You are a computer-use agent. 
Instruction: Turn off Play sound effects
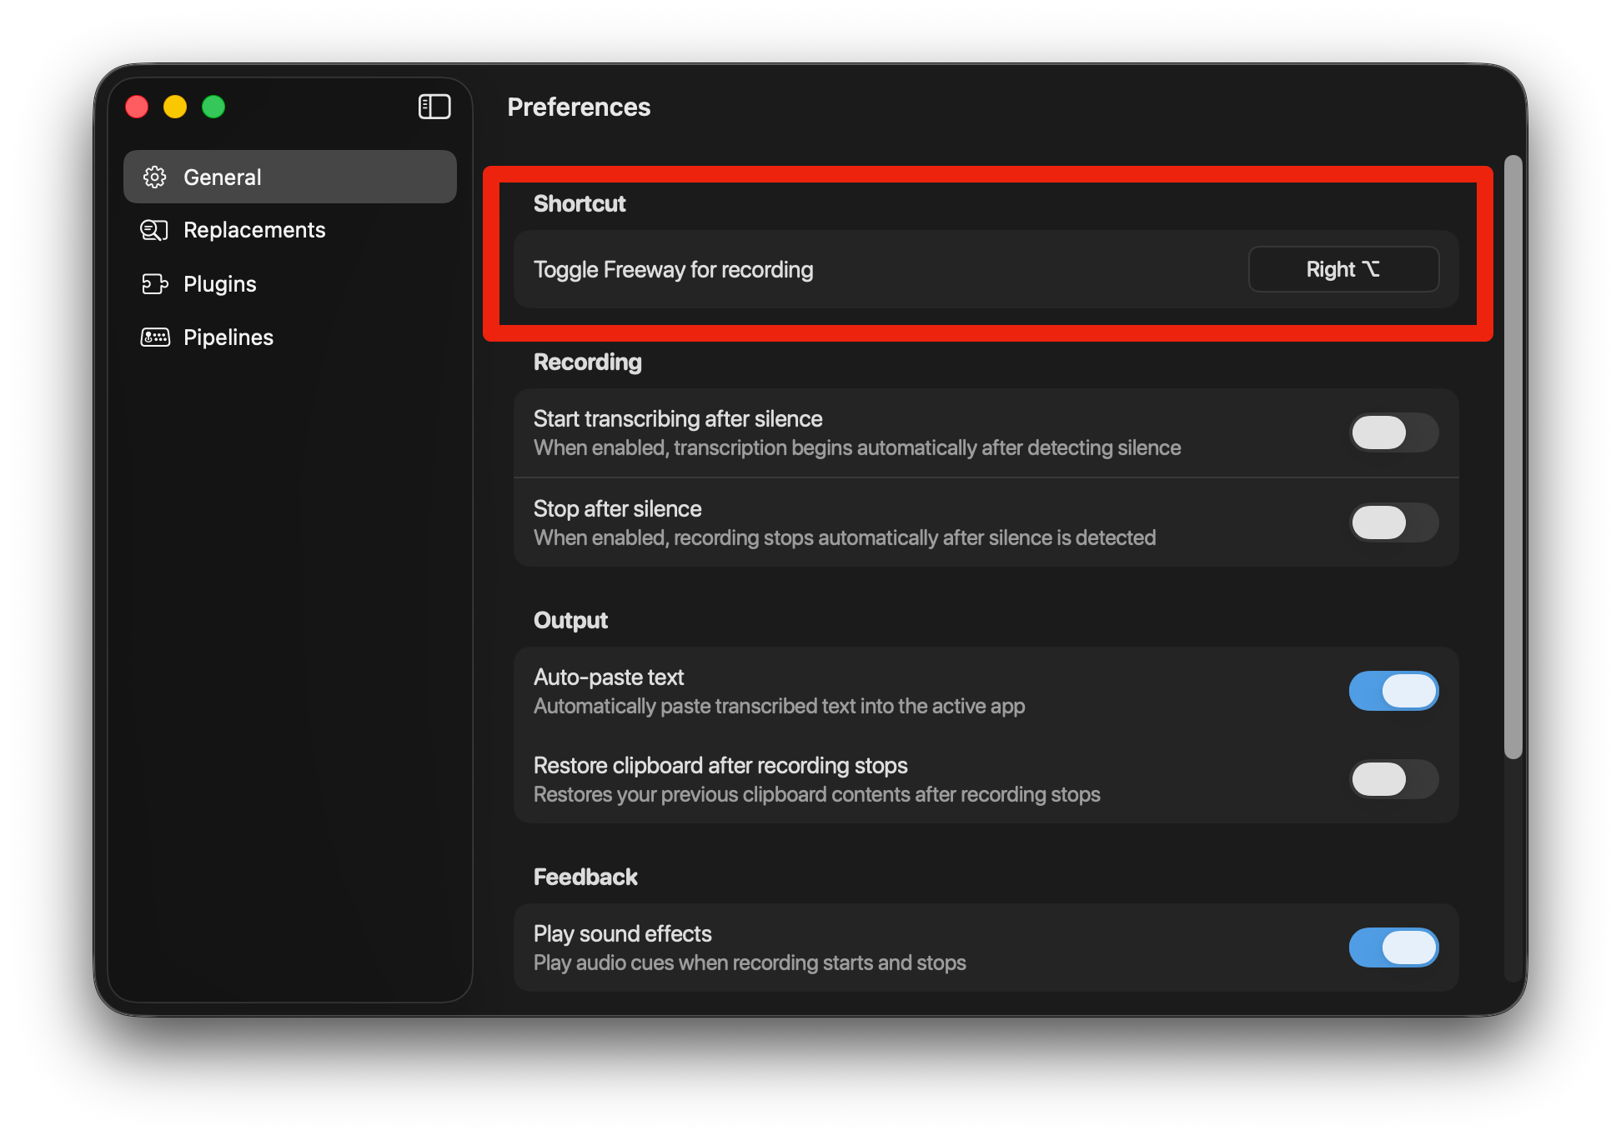click(x=1393, y=947)
